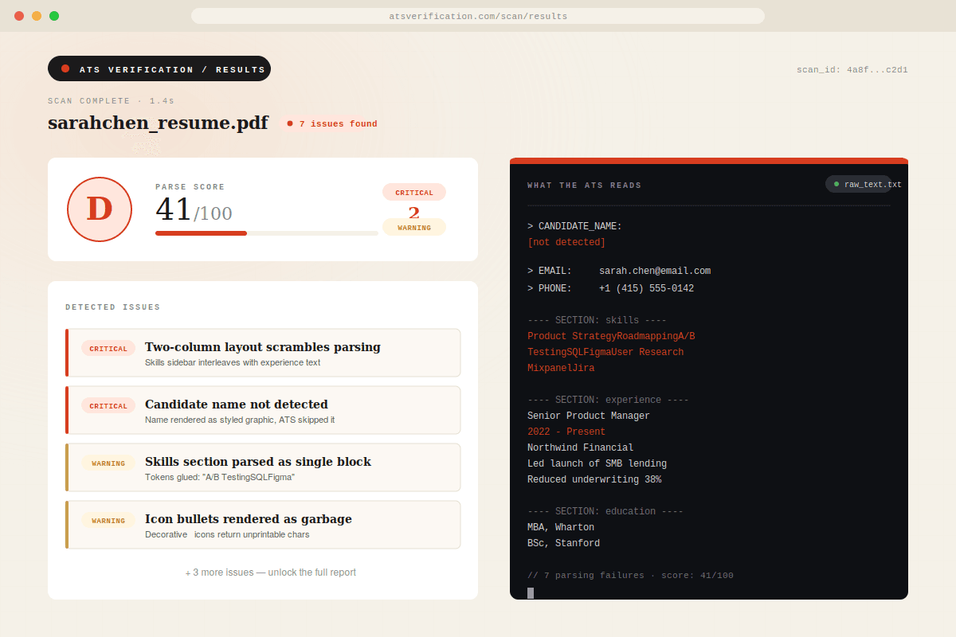Image resolution: width=956 pixels, height=637 pixels.
Task: Click the Senior Product Manager line
Action: (x=589, y=416)
